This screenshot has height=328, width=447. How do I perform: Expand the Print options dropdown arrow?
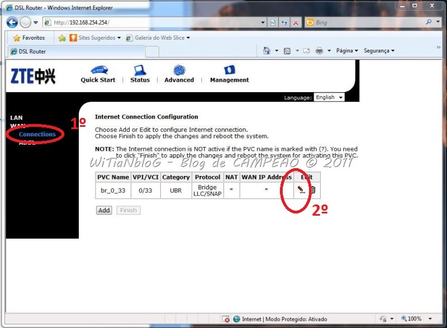pyautogui.click(x=329, y=51)
